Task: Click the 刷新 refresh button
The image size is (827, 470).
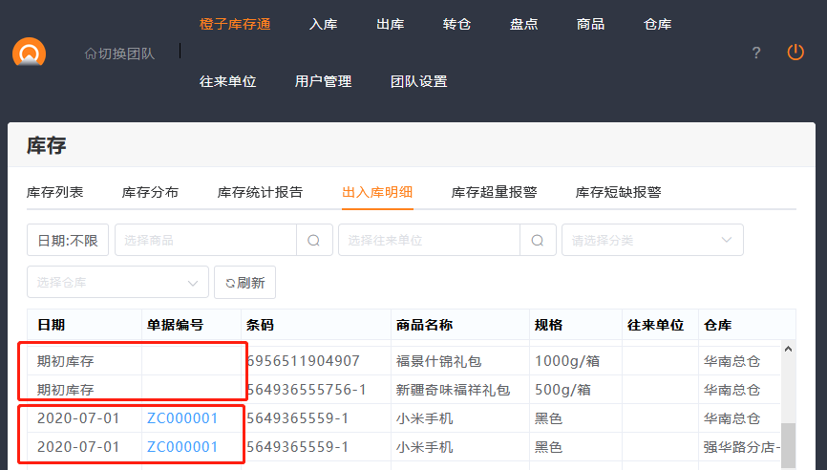Action: pos(244,283)
